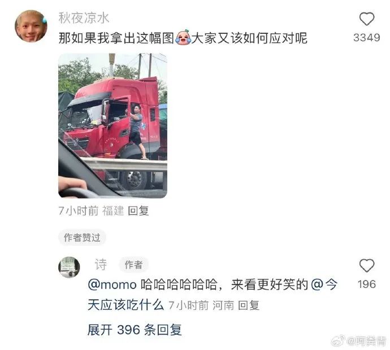
Task: Tap the 作者 tag next to 诗
Action: coord(133,265)
